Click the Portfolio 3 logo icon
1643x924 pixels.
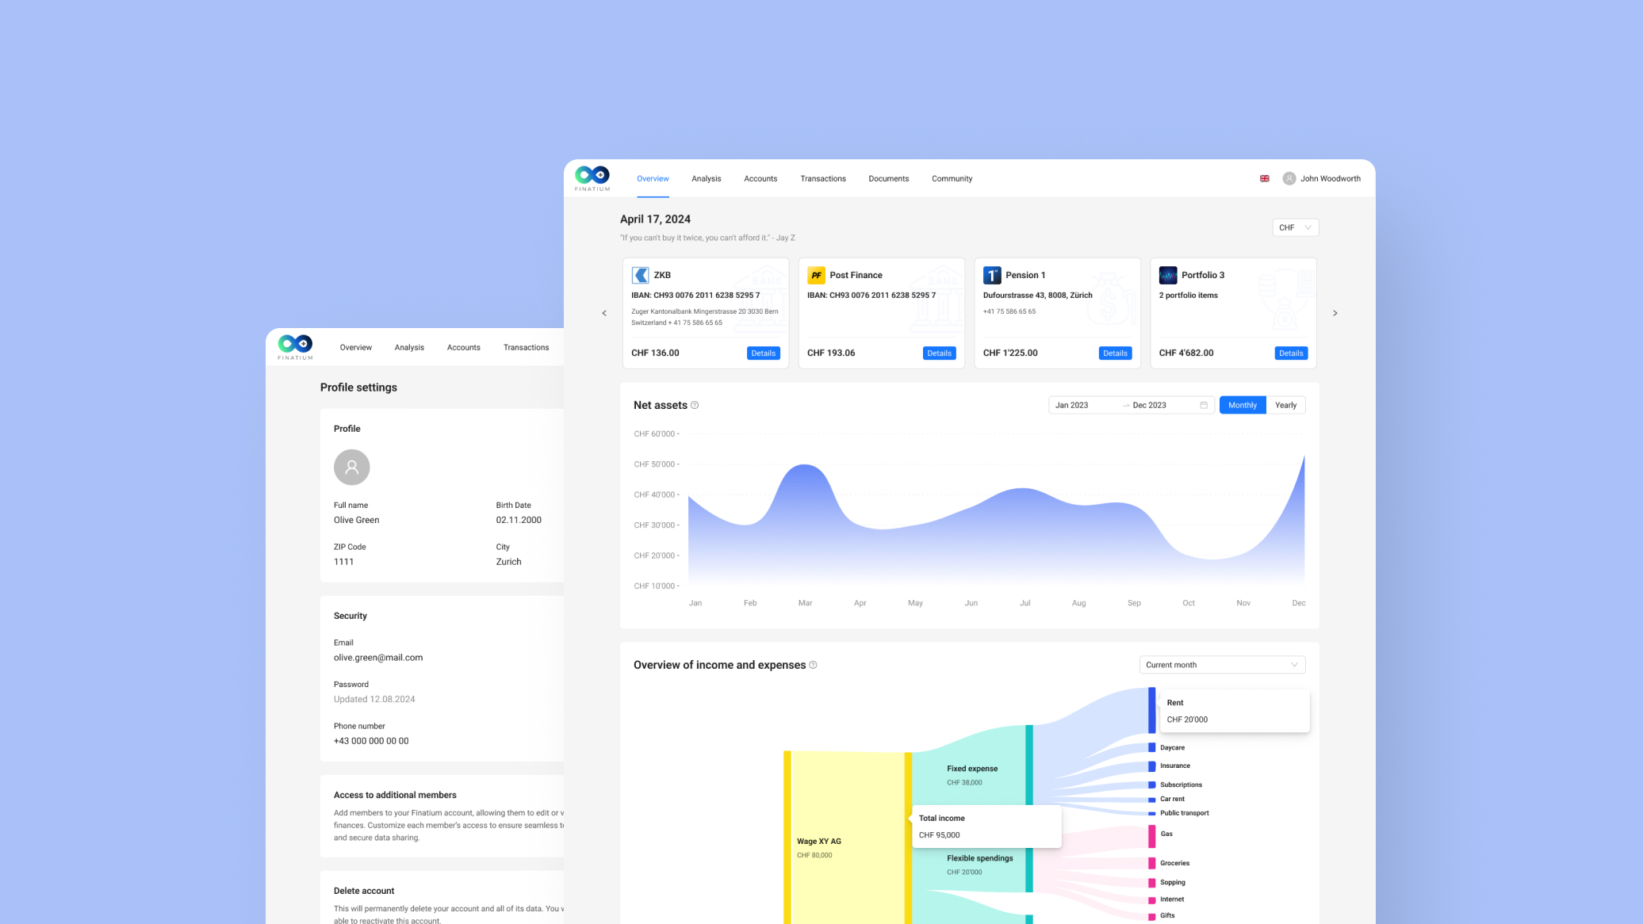click(x=1168, y=275)
